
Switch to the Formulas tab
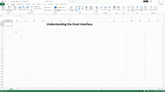28,4
